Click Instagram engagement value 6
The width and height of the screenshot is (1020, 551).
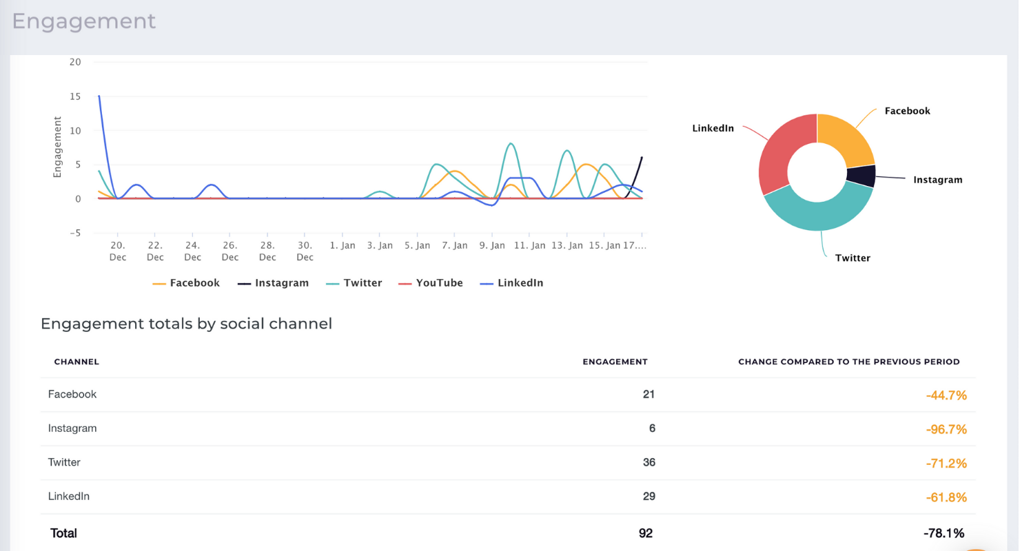click(x=652, y=428)
